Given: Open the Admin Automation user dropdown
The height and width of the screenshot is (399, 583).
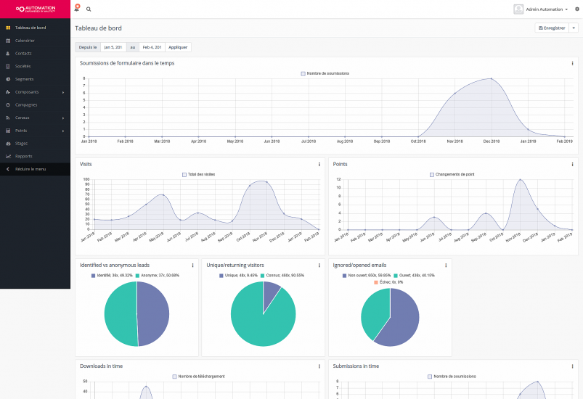Looking at the screenshot, I should pos(547,9).
